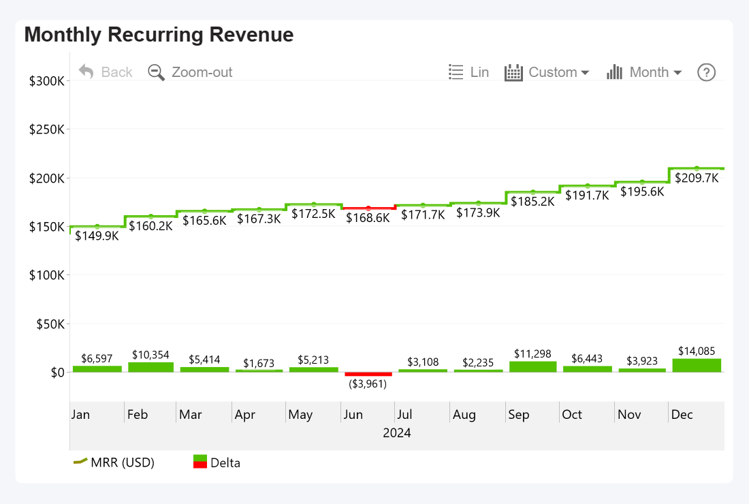This screenshot has width=749, height=504.
Task: Select the Jul month on the time axis
Action: [404, 414]
